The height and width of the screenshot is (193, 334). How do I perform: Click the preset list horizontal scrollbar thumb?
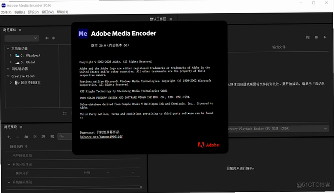141,187
